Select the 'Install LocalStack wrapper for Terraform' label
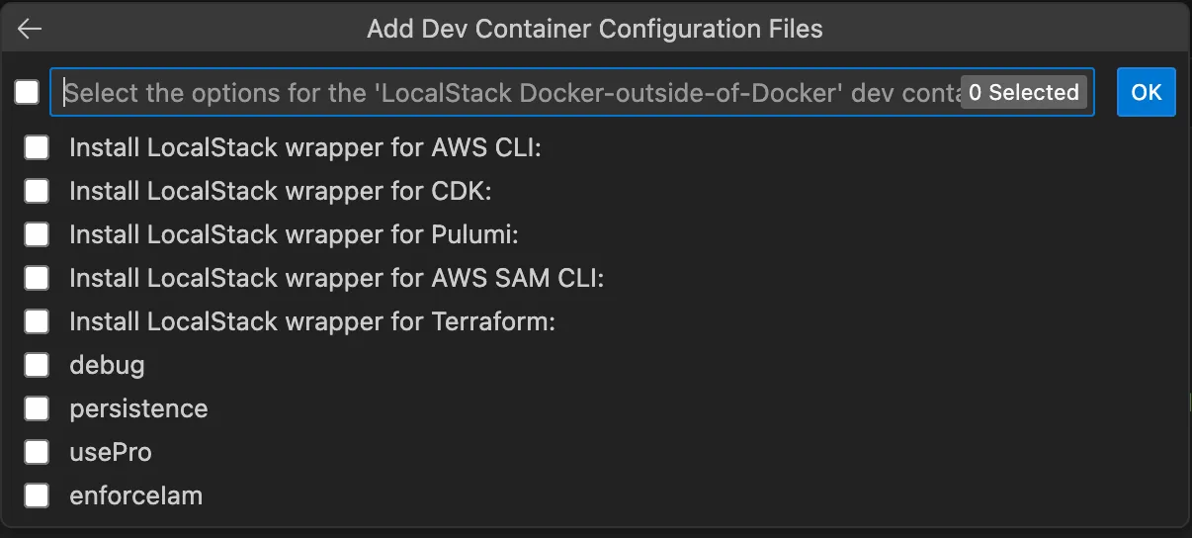Viewport: 1192px width, 538px height. pos(311,321)
